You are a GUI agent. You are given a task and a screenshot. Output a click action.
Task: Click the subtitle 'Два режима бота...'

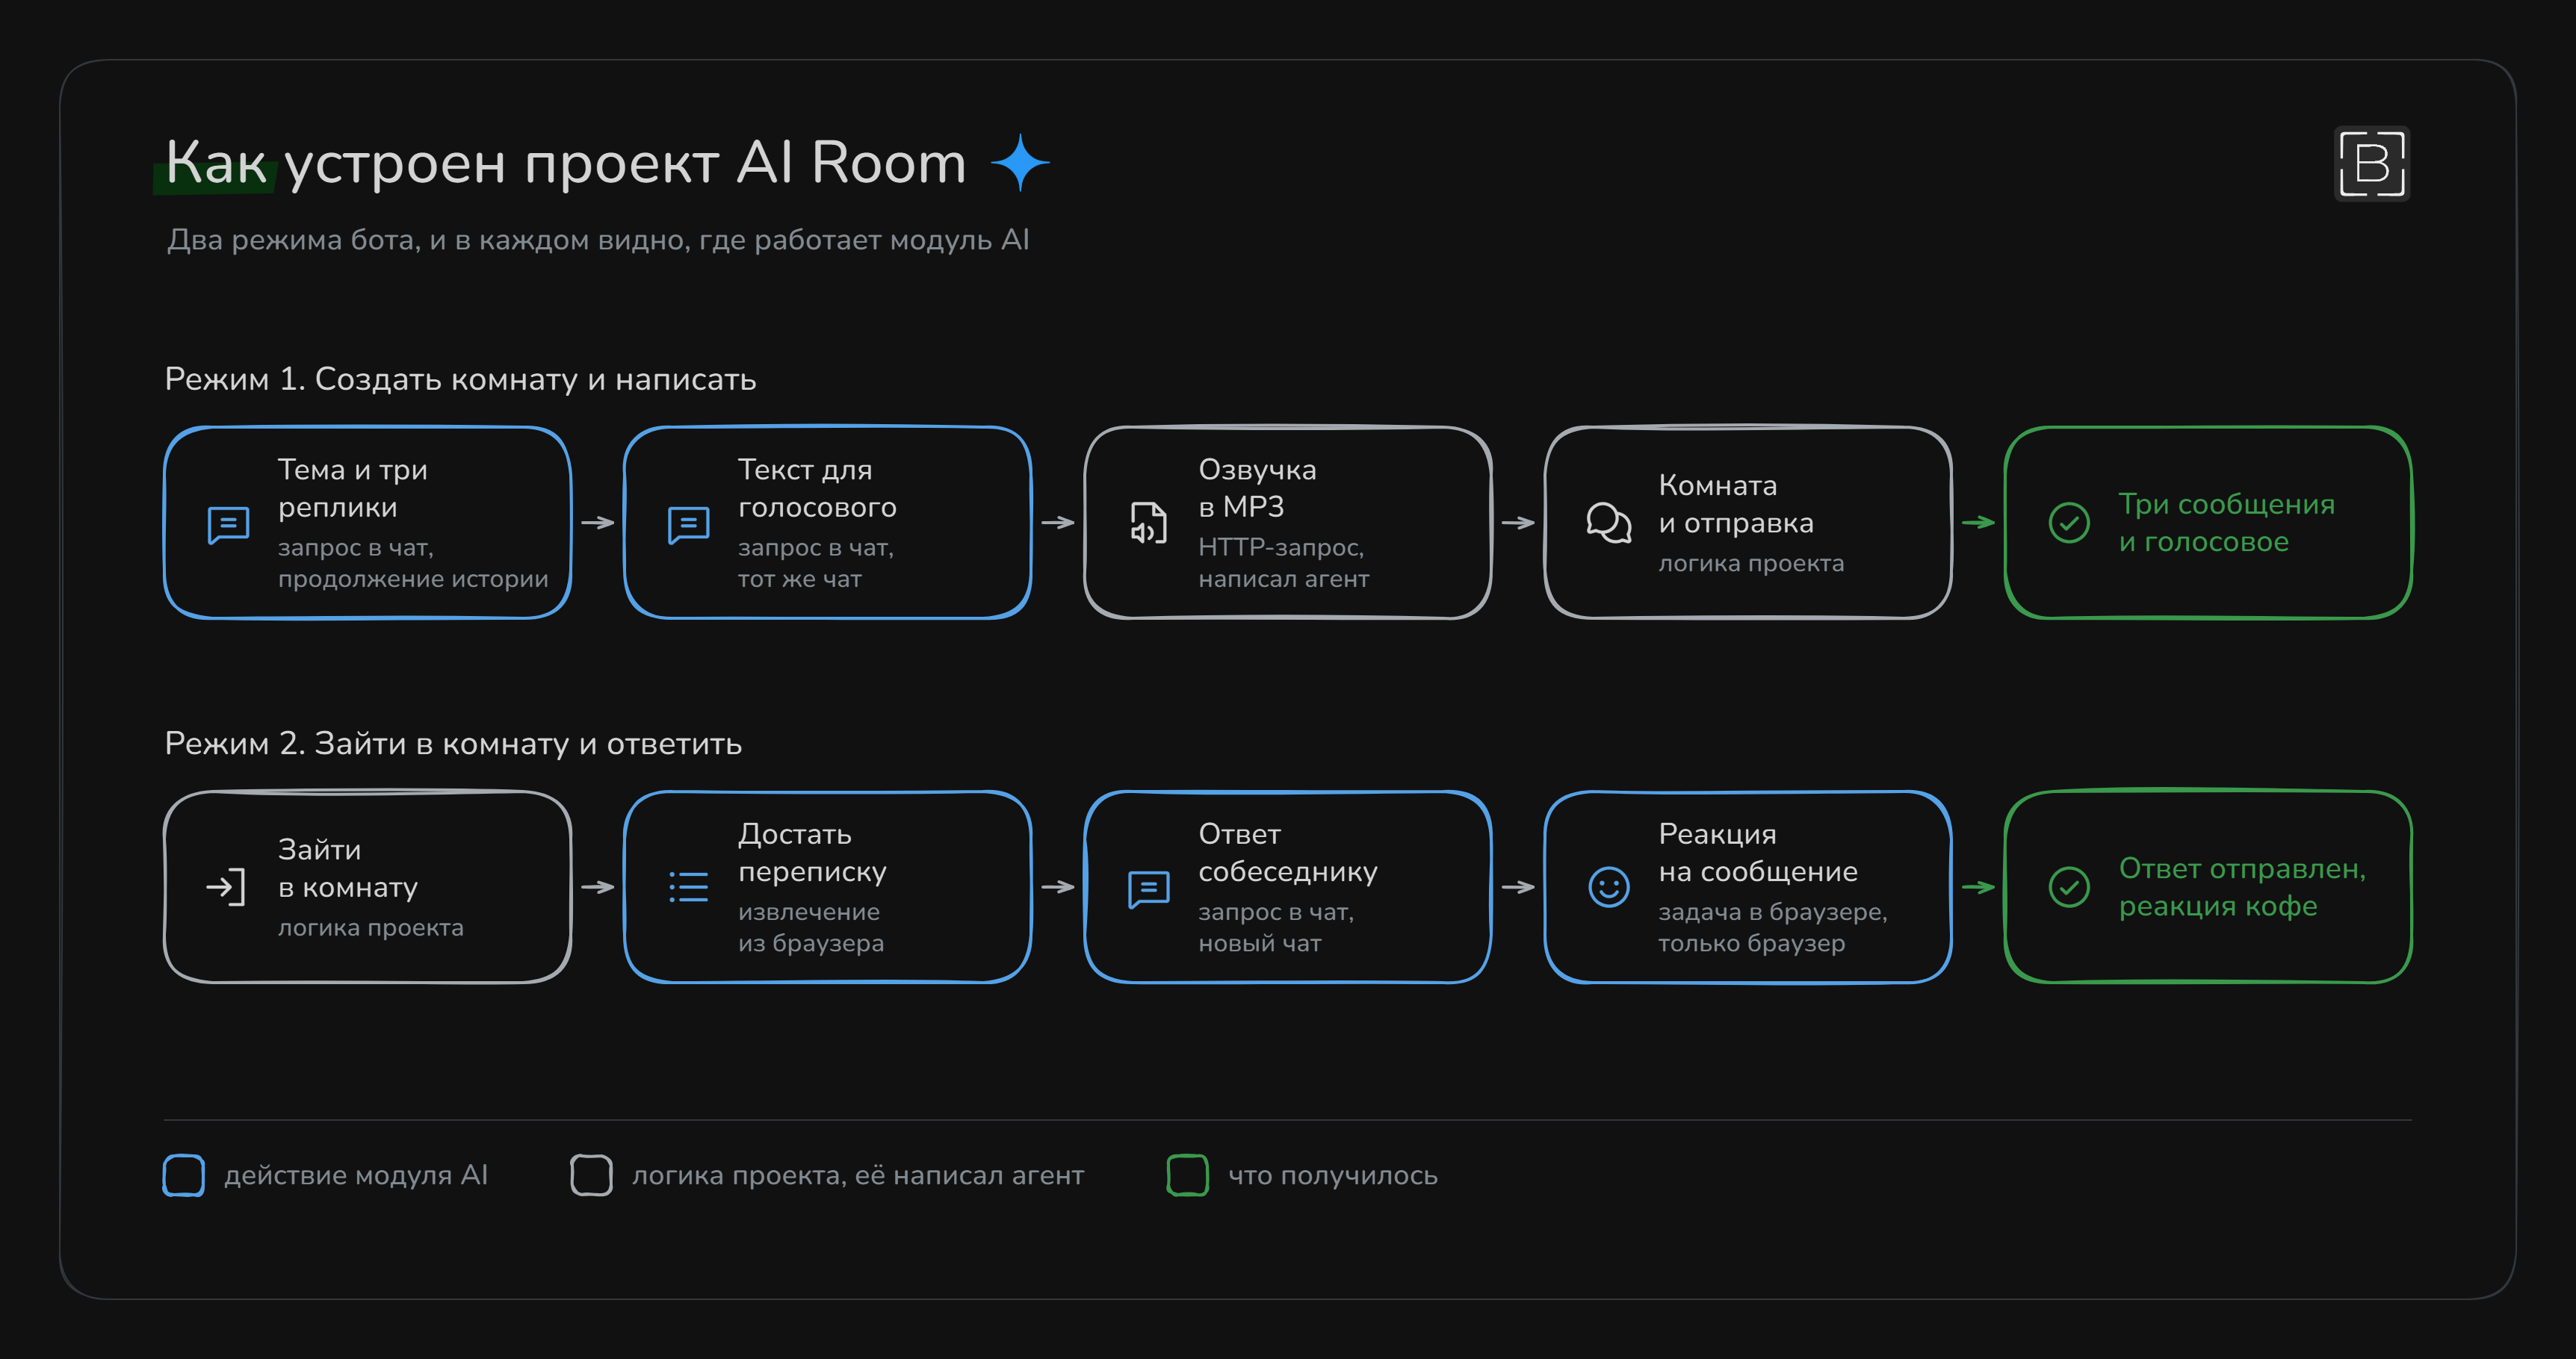pyautogui.click(x=598, y=241)
